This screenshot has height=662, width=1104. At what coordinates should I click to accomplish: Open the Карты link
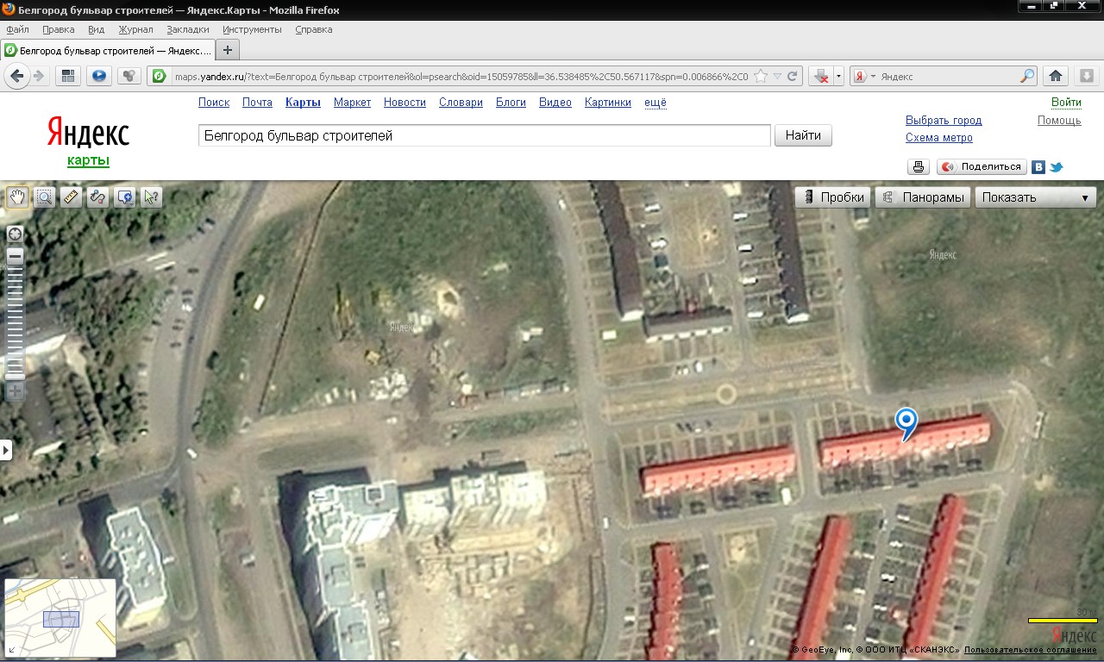(x=303, y=102)
